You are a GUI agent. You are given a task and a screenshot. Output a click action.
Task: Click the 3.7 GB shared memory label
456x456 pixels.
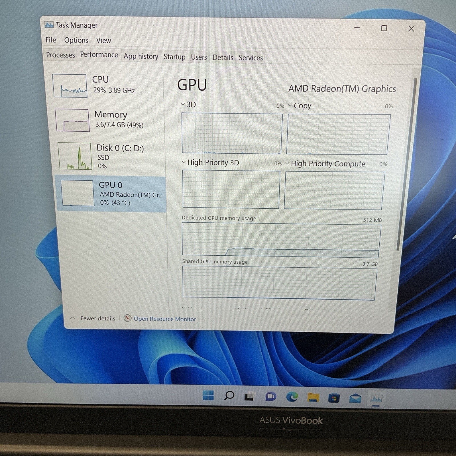tap(370, 264)
